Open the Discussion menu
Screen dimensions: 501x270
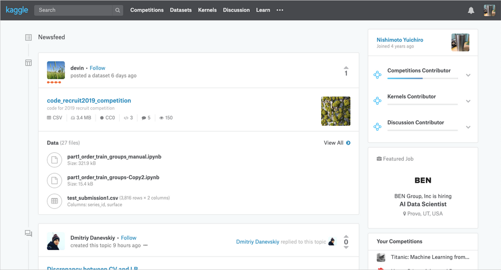(236, 10)
